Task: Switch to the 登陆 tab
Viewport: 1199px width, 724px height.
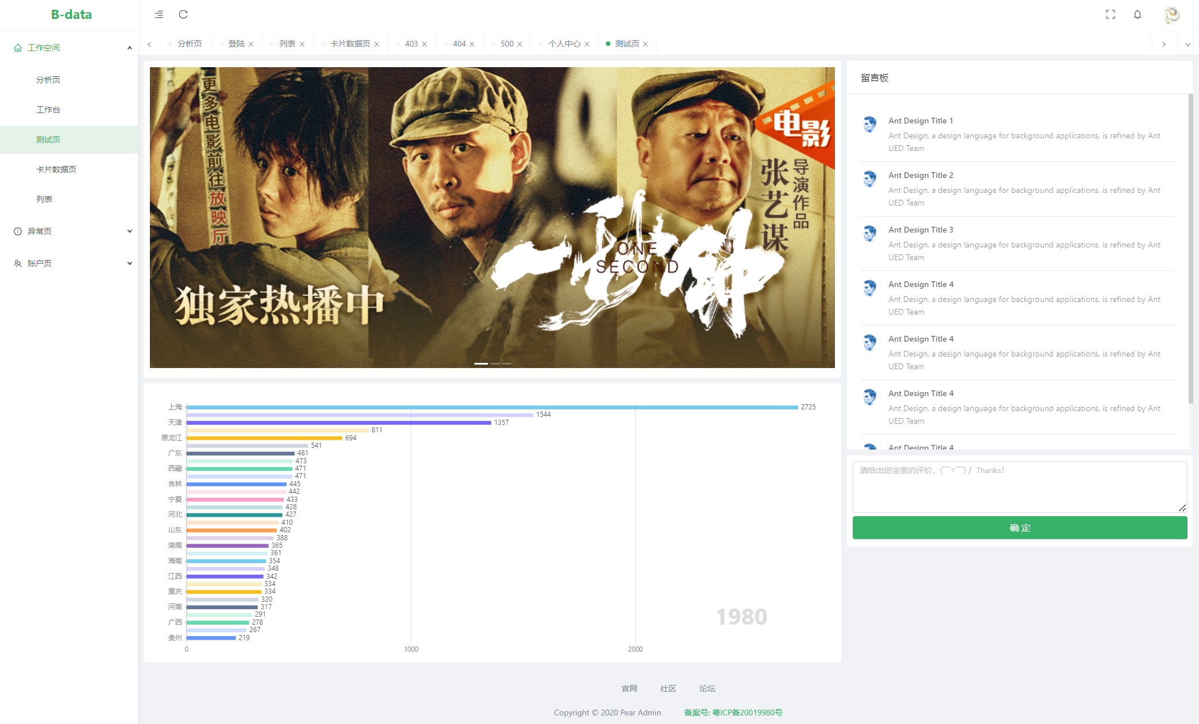Action: point(237,44)
